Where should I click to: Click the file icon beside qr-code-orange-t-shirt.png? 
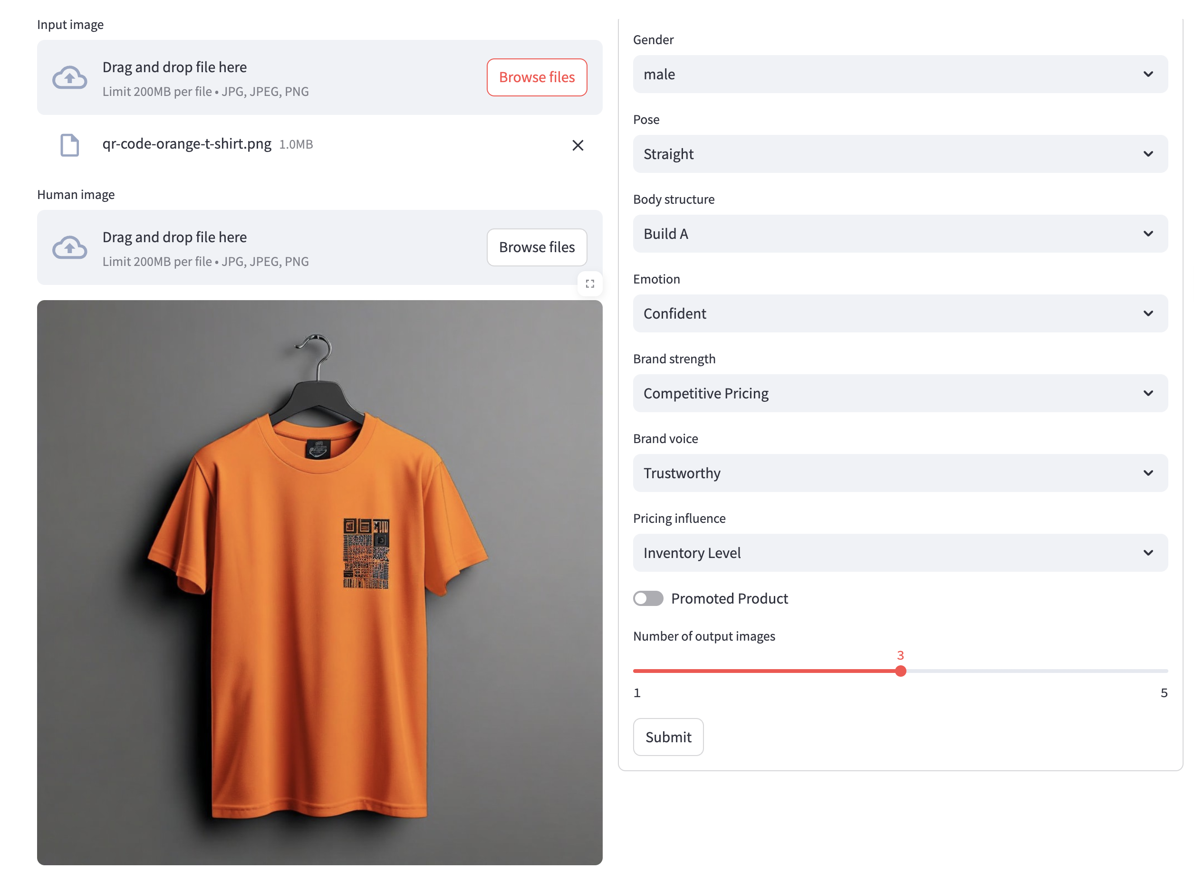tap(69, 145)
